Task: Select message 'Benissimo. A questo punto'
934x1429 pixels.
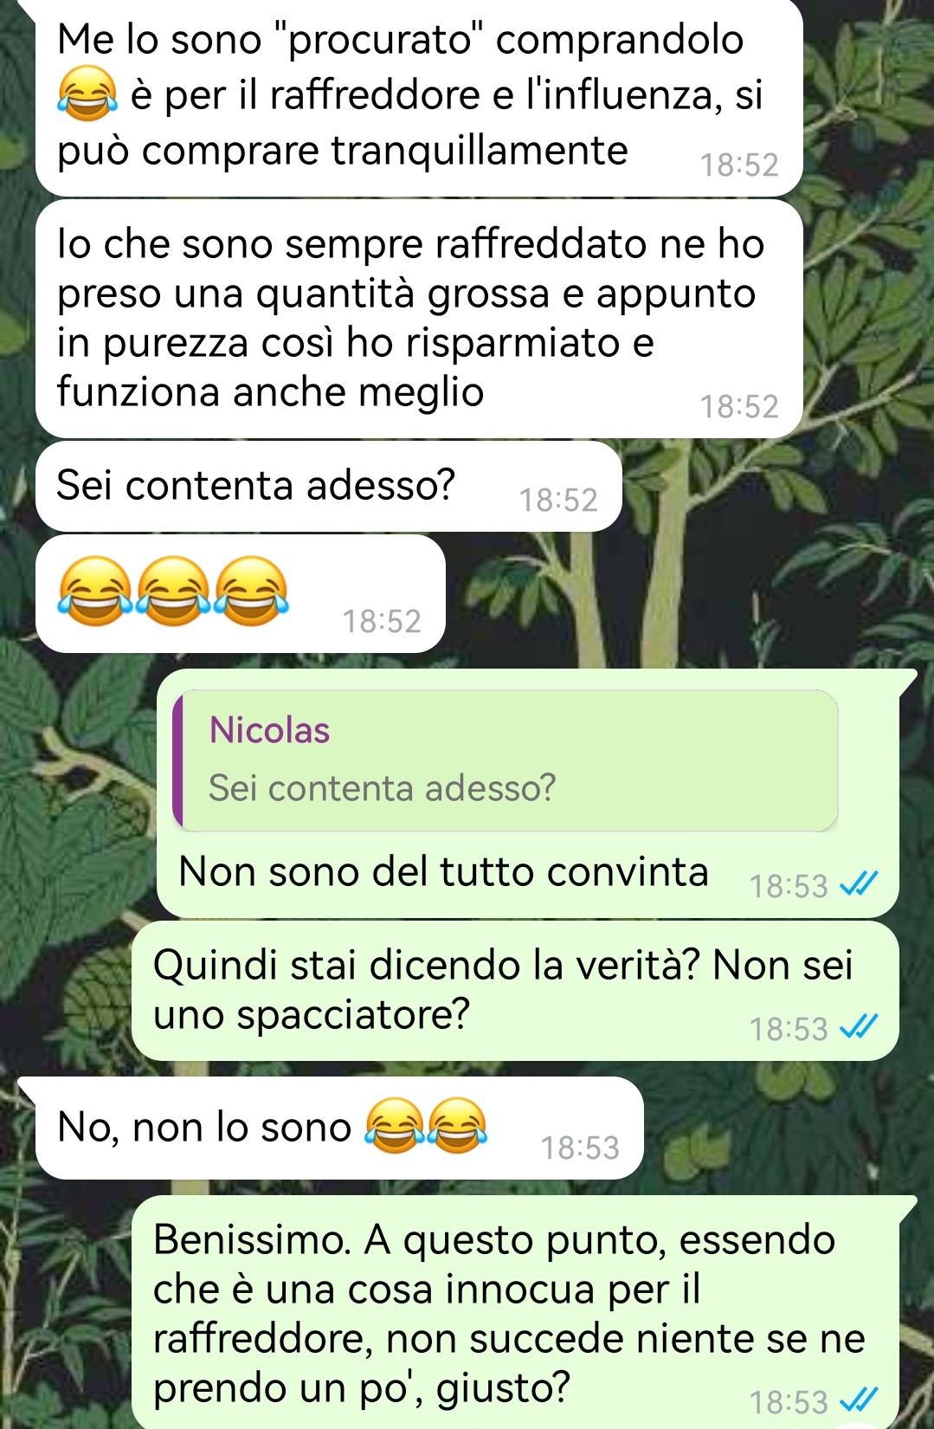Action: coord(515,1311)
